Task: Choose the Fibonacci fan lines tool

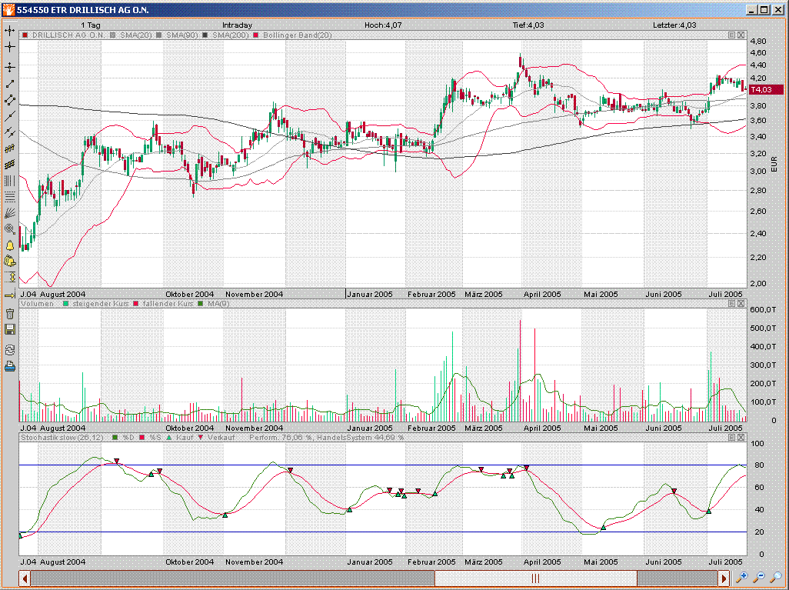Action: [10, 212]
